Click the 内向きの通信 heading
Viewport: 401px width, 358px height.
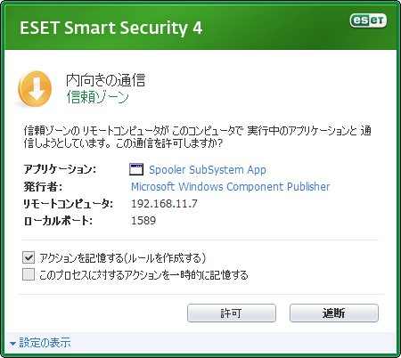pyautogui.click(x=106, y=80)
